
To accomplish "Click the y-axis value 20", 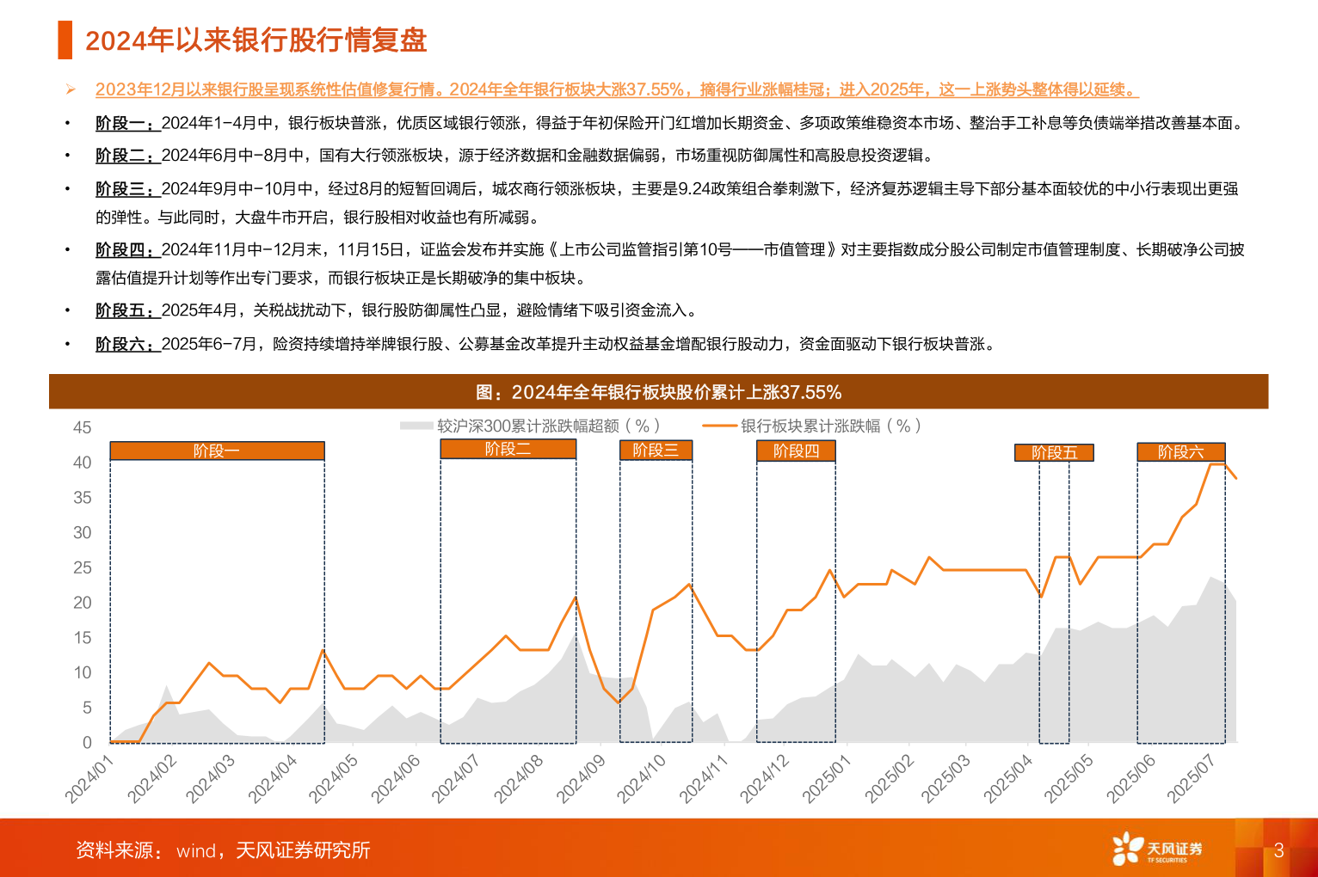I will tap(83, 603).
